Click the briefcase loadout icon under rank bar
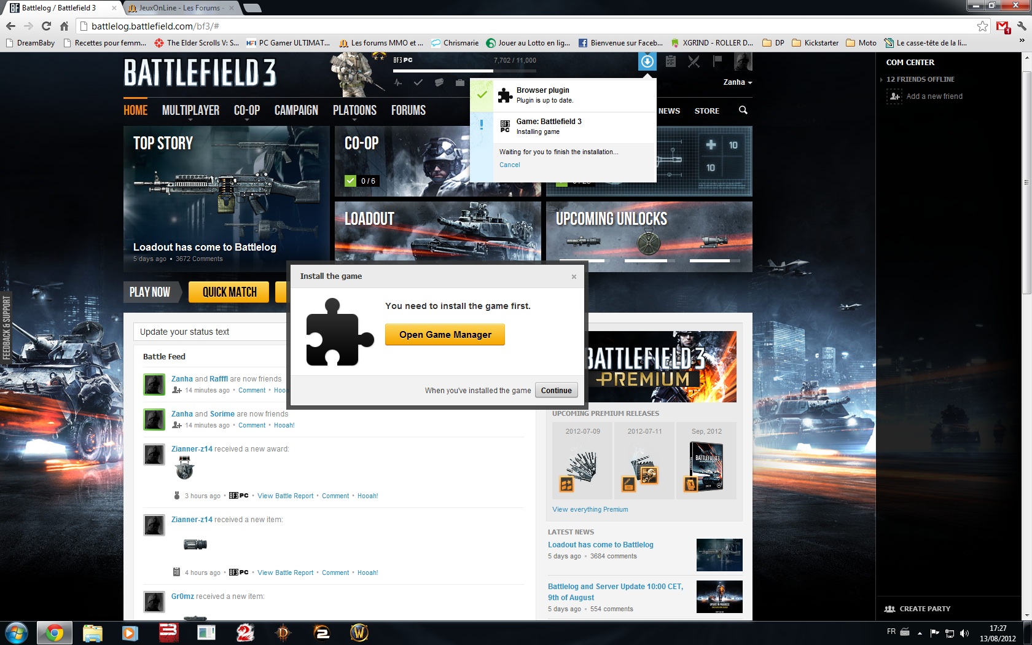This screenshot has width=1032, height=645. 459,82
